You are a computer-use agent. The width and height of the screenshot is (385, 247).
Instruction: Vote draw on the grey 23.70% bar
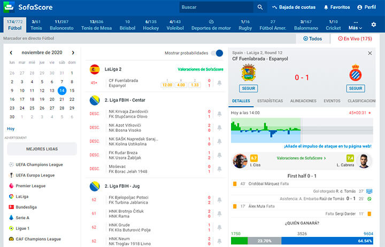tap(265, 241)
